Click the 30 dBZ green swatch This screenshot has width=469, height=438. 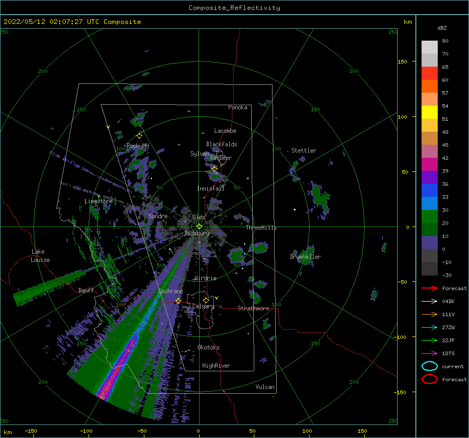coord(429,217)
